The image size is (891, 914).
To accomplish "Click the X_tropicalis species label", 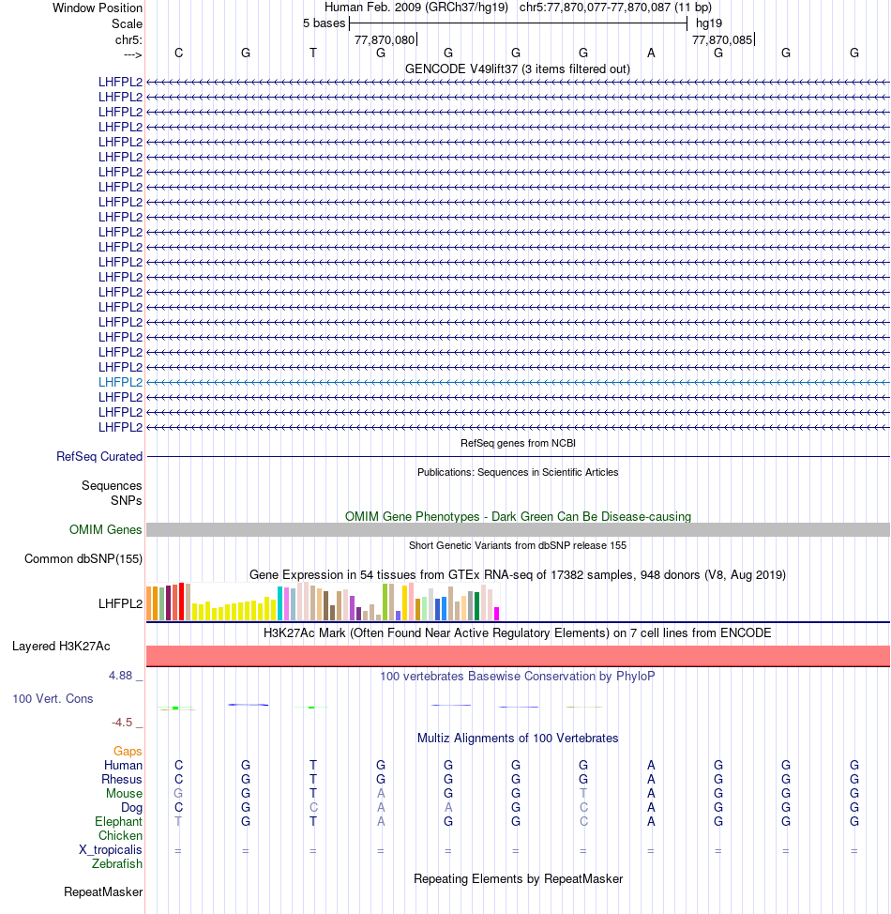I will (111, 850).
